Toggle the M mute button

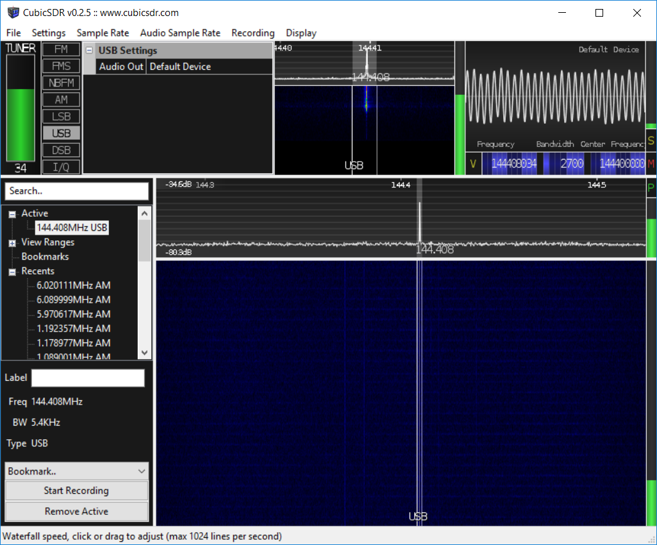(x=651, y=163)
